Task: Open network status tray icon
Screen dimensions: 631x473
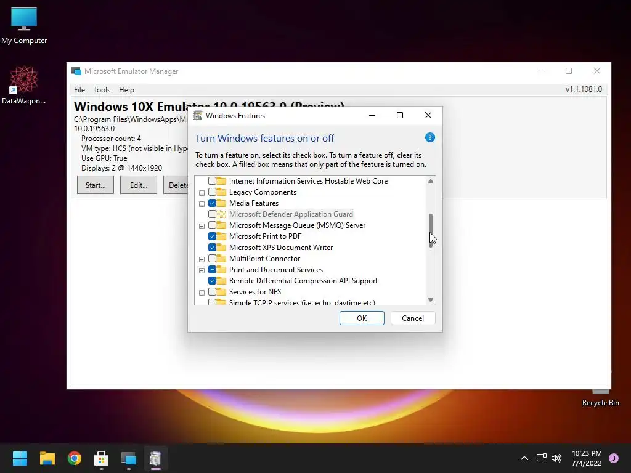Action: pyautogui.click(x=541, y=458)
